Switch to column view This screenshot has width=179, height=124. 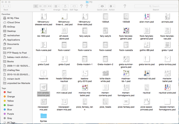pyautogui.click(x=45, y=6)
